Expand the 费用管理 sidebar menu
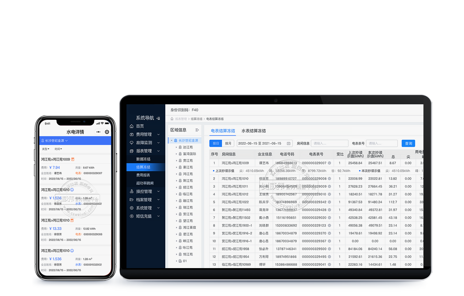The image size is (464, 296). tap(145, 135)
